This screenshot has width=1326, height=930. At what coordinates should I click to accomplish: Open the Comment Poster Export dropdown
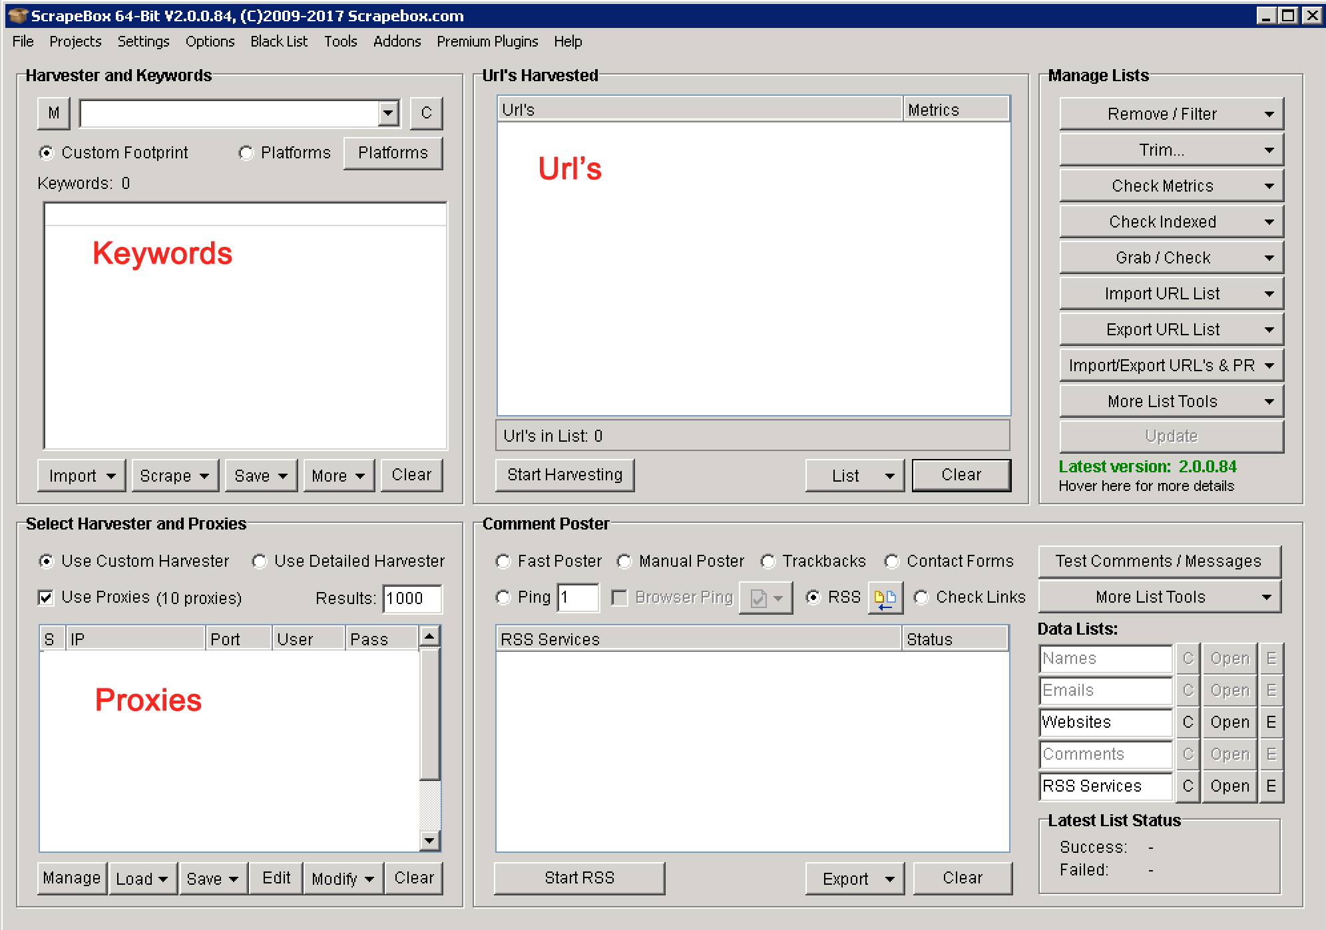click(855, 879)
